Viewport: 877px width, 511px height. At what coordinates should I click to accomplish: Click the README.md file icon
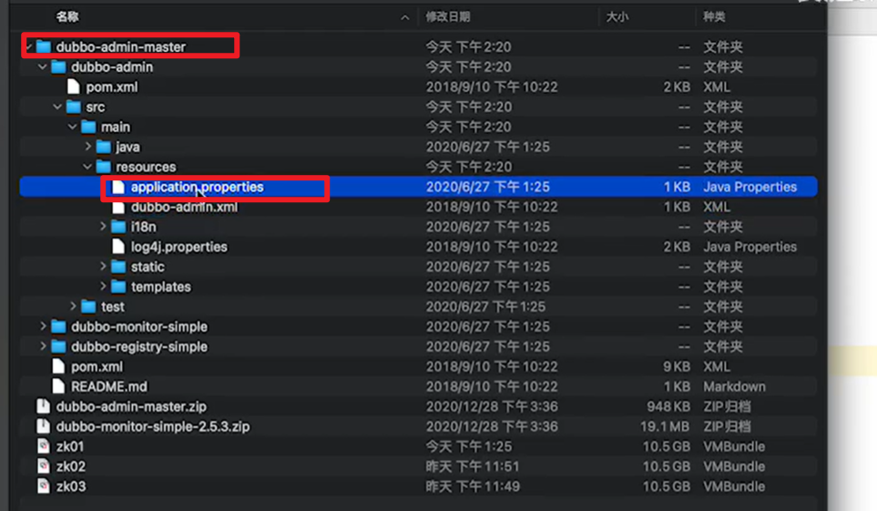[58, 387]
